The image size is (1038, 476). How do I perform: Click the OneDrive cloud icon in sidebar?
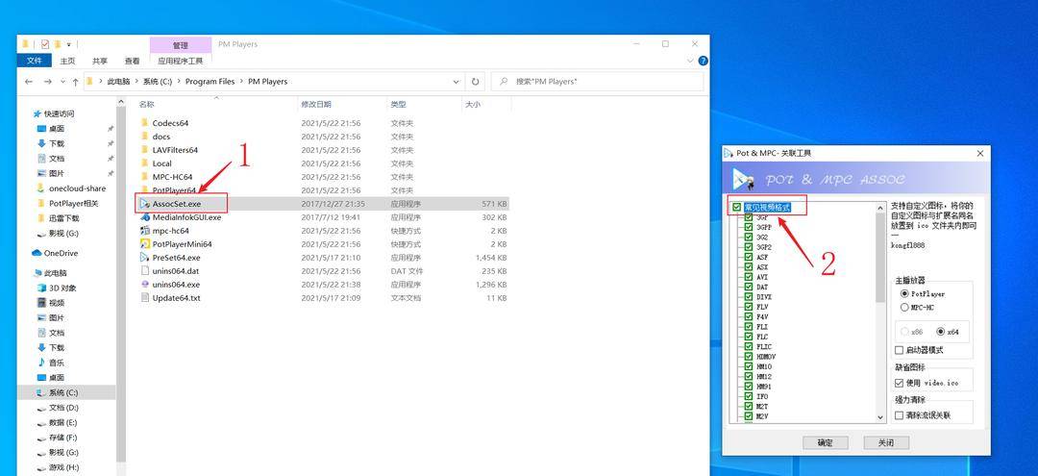37,253
